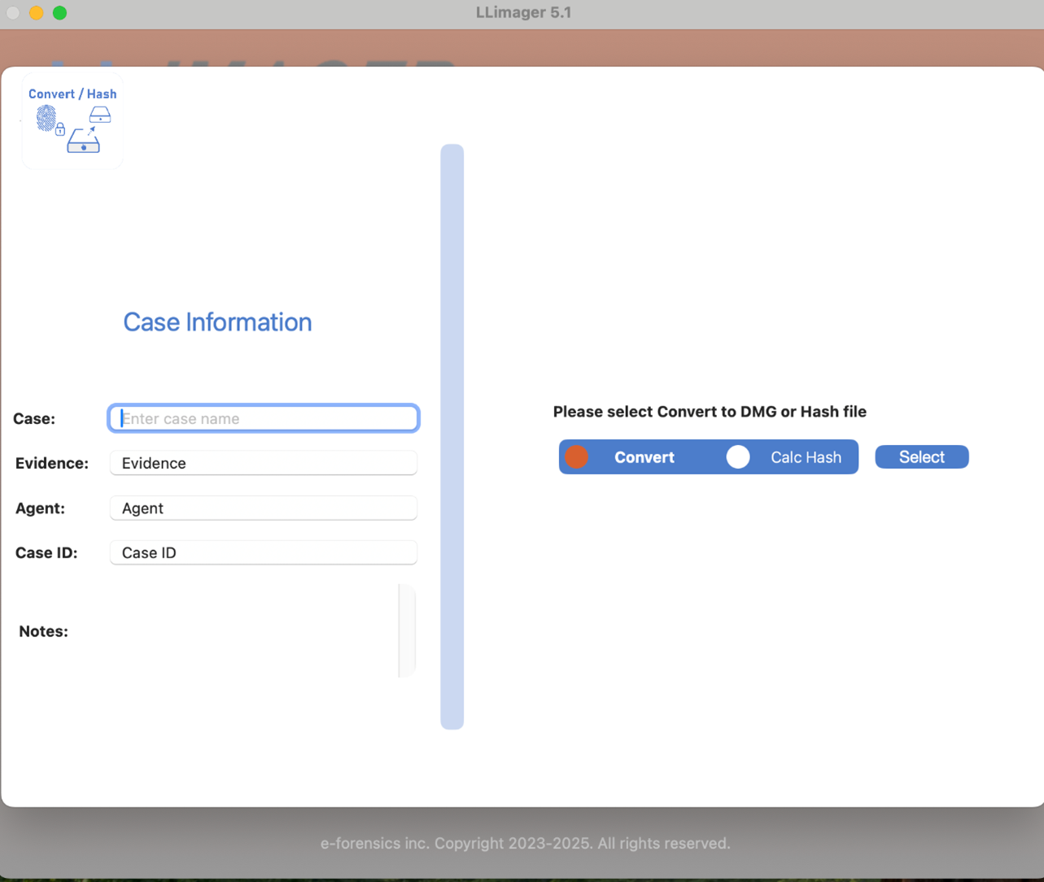
Task: Click the Evidence input field
Action: (x=263, y=462)
